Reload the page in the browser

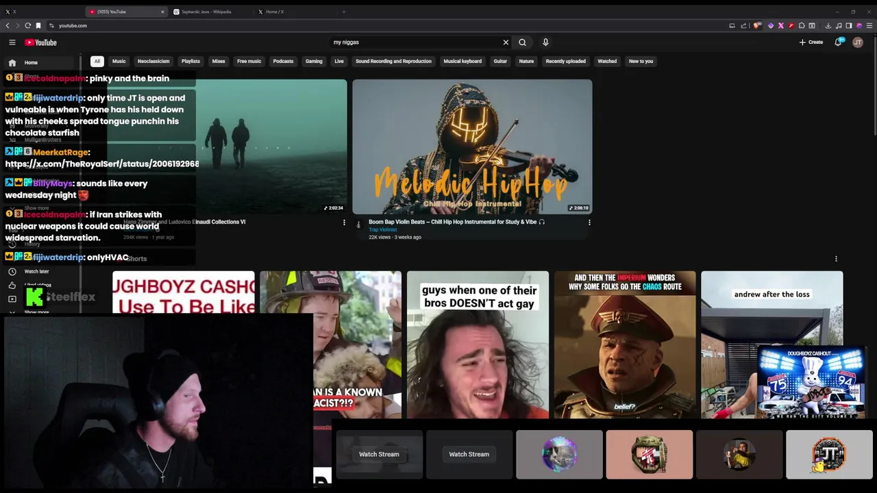[27, 25]
